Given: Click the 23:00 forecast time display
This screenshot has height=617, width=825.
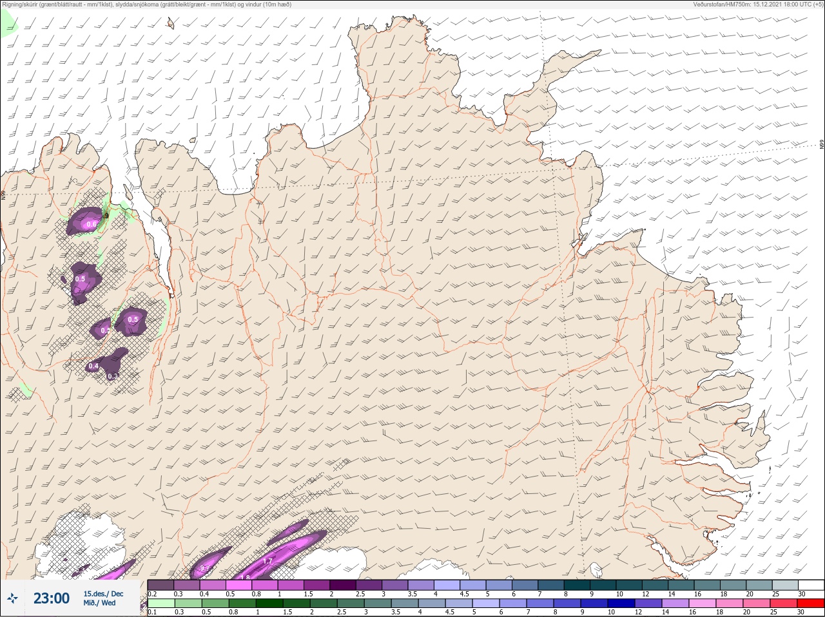Looking at the screenshot, I should (52, 598).
